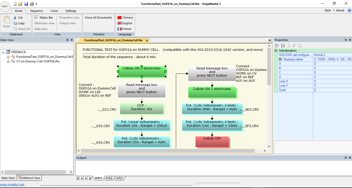
Task: Click Methodes view in the View group
Action: [x=44, y=23]
